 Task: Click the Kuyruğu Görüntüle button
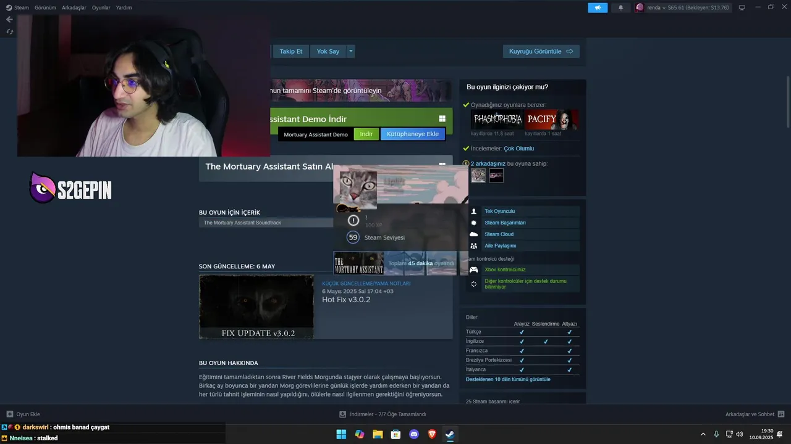point(541,51)
